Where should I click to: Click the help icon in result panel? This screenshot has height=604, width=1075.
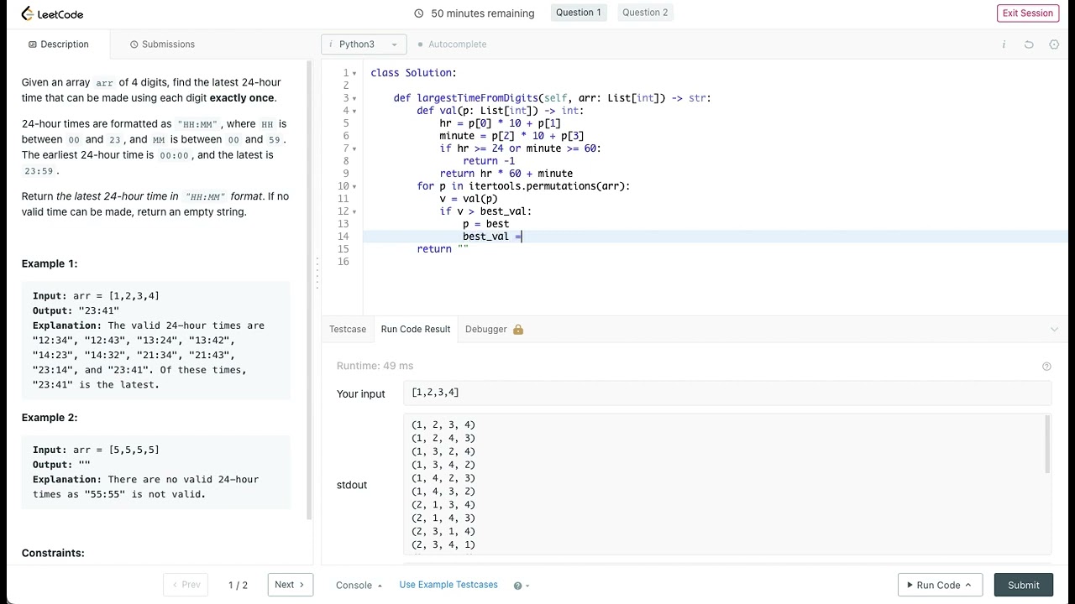(x=1046, y=367)
